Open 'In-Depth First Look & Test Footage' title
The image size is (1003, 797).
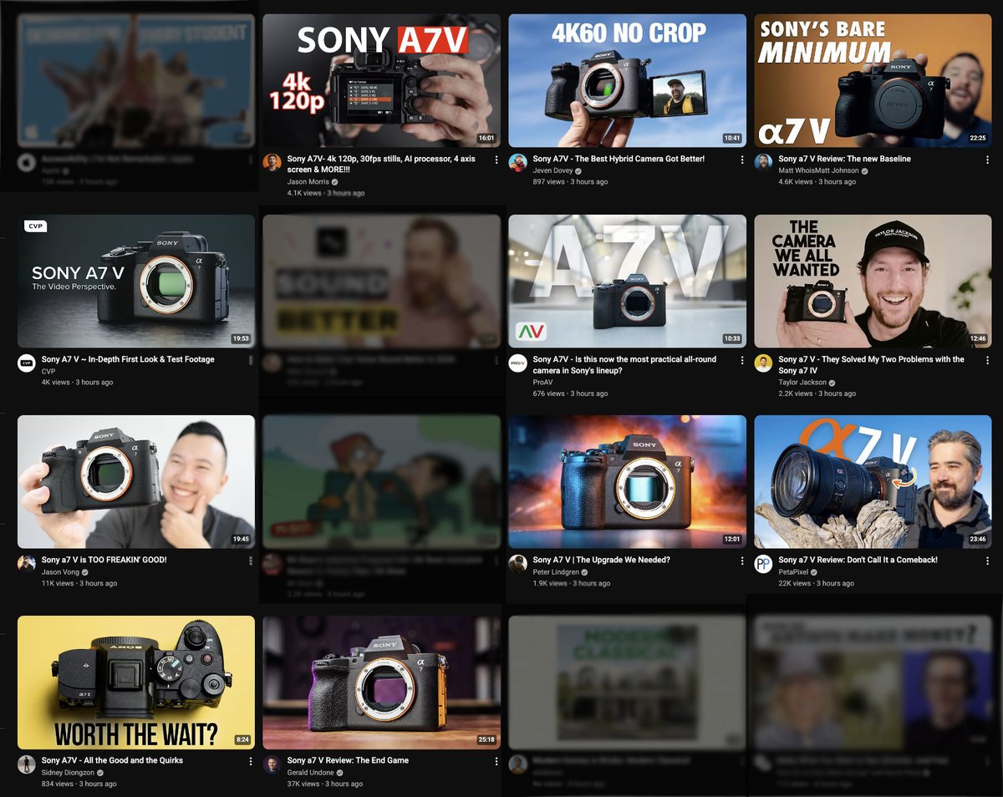tap(128, 359)
